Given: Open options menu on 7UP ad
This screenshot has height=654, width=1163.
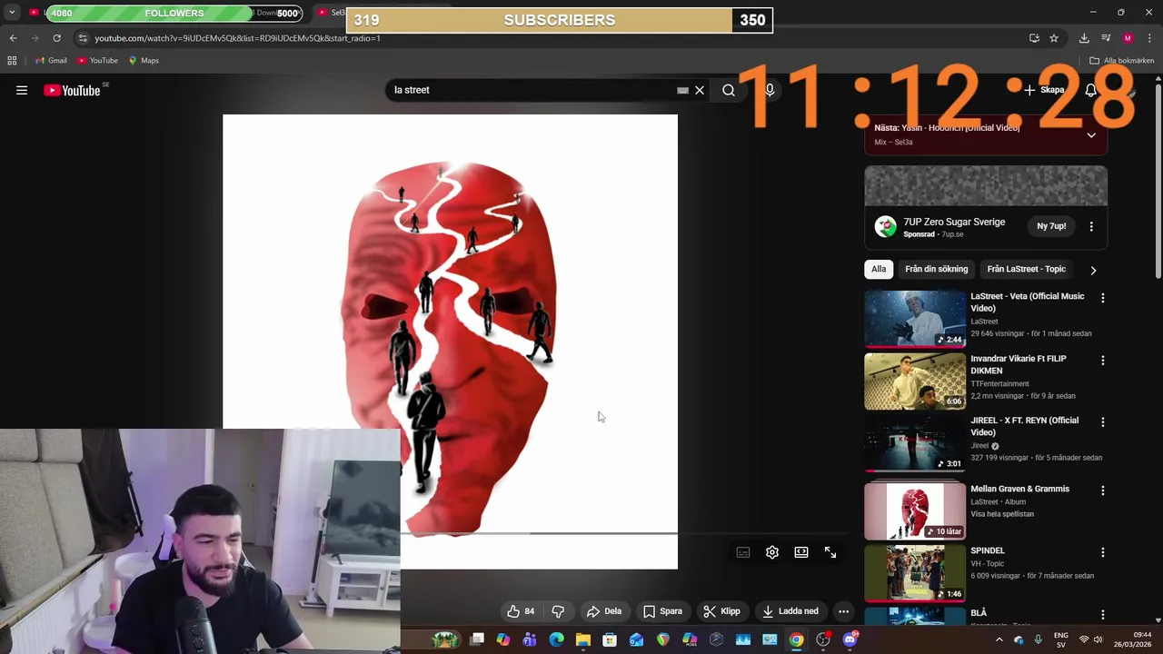Looking at the screenshot, I should click(x=1091, y=226).
